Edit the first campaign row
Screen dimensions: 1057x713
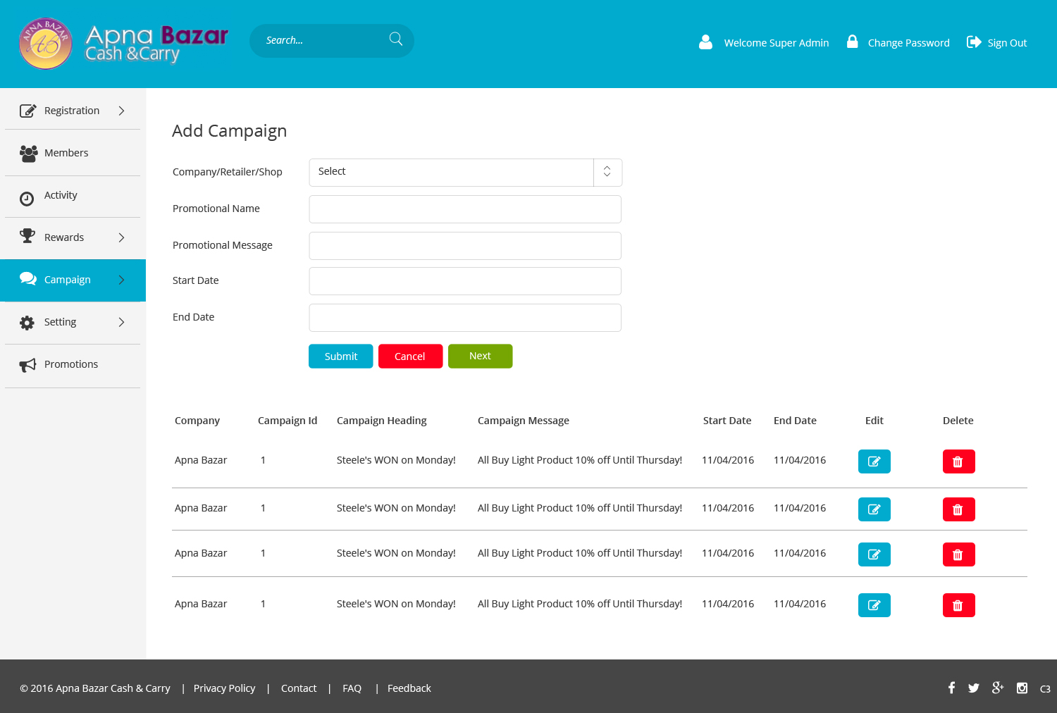coord(874,461)
